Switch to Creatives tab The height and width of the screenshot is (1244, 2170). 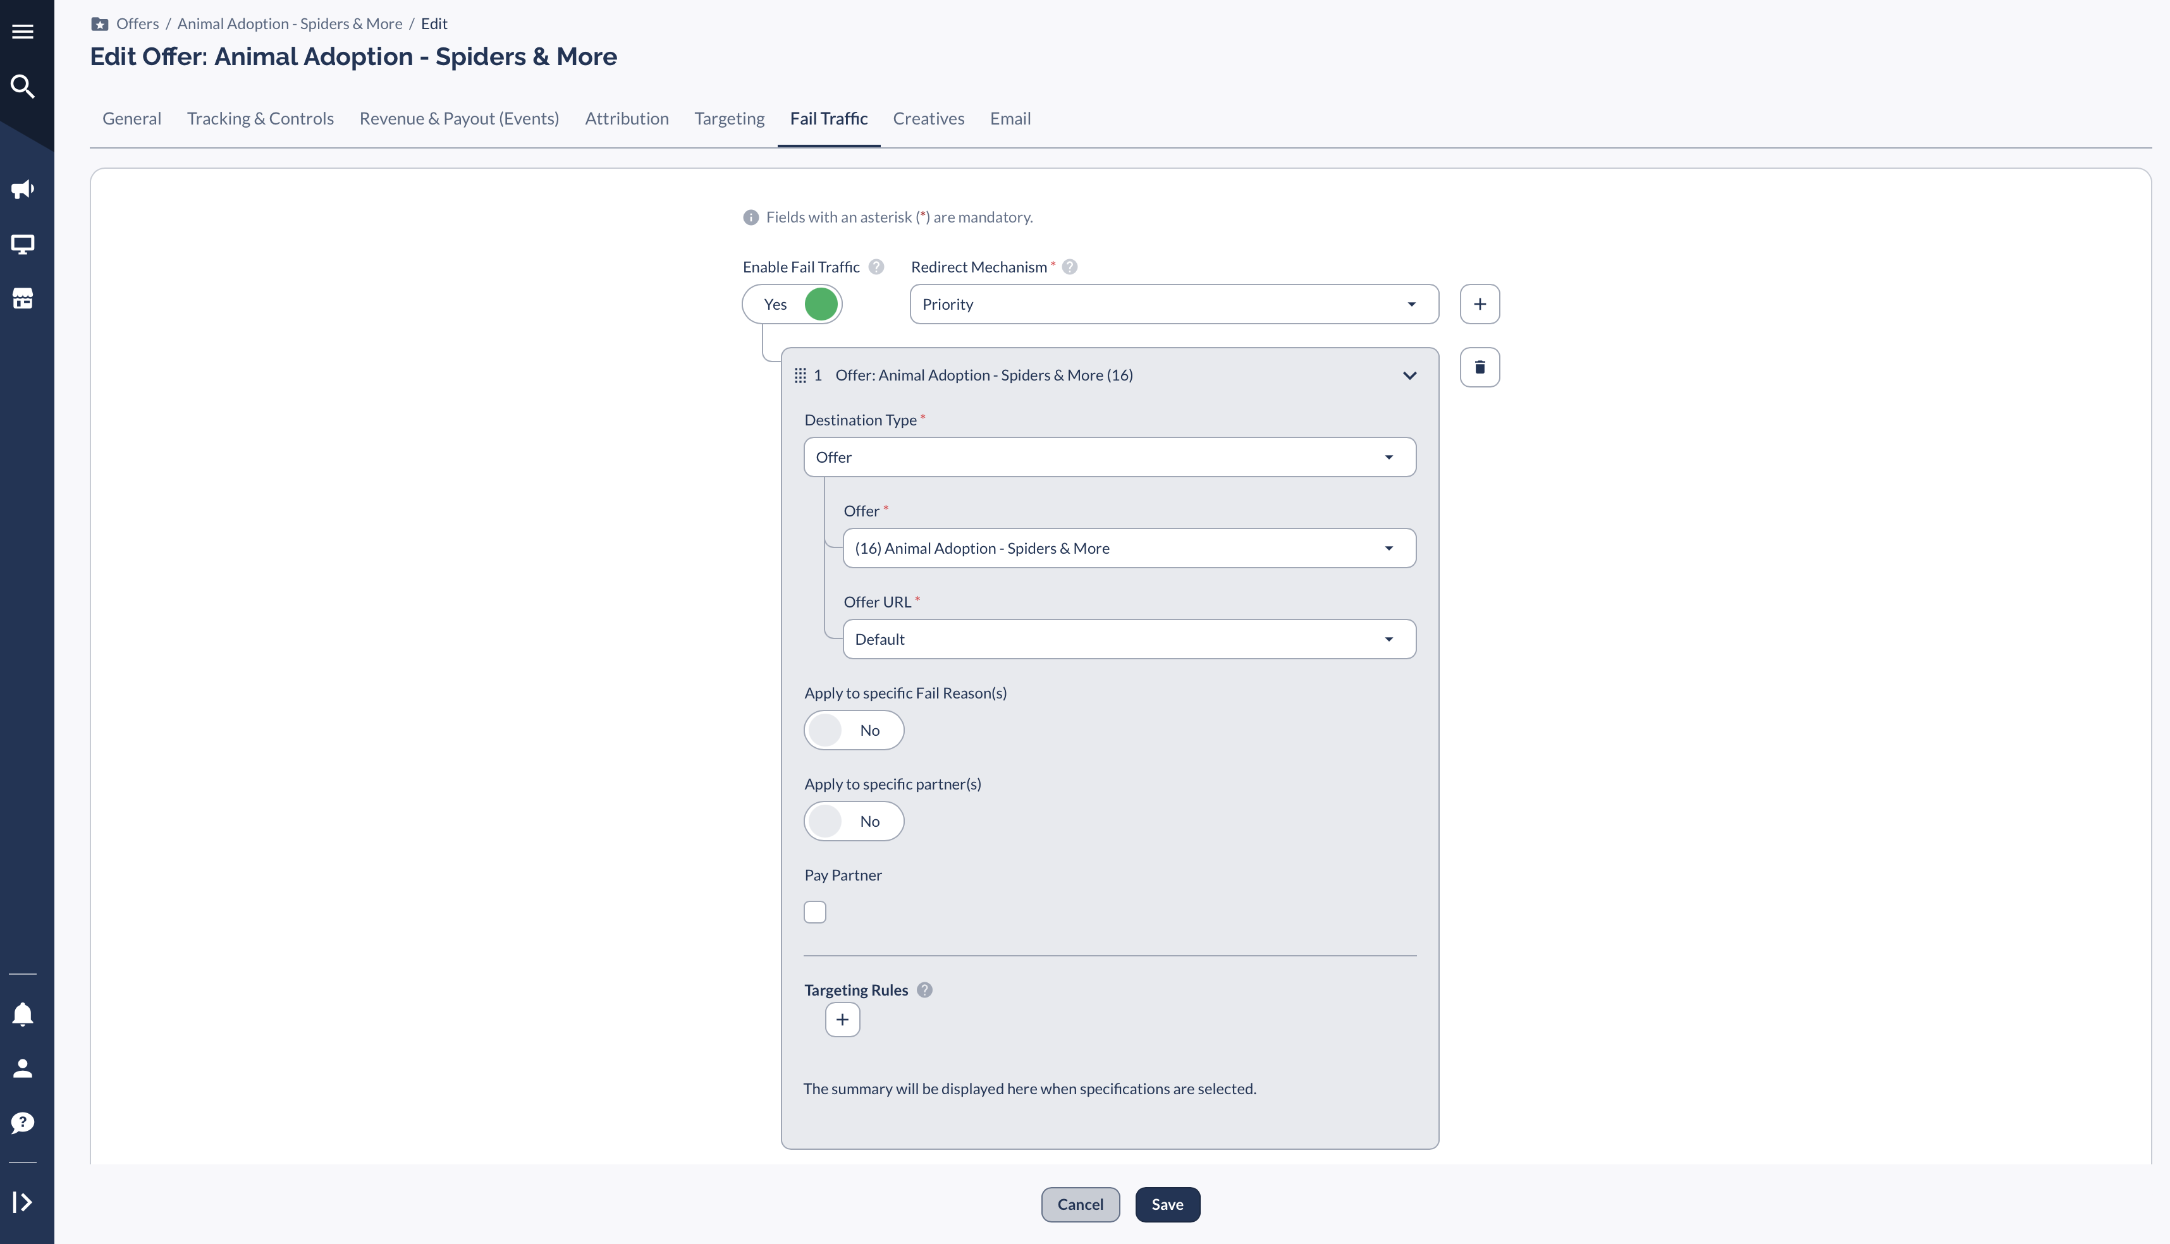pos(928,119)
